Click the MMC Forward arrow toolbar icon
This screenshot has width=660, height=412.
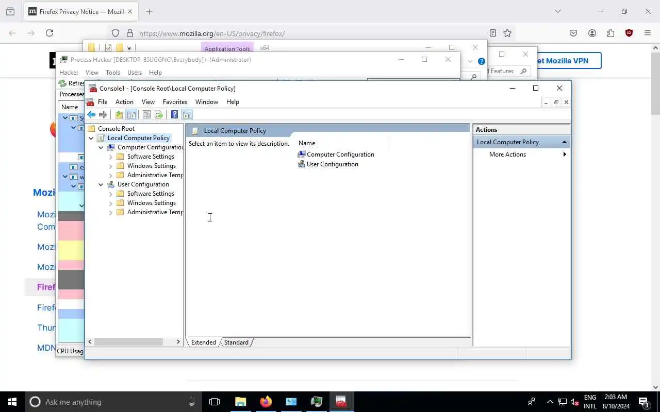tap(103, 115)
